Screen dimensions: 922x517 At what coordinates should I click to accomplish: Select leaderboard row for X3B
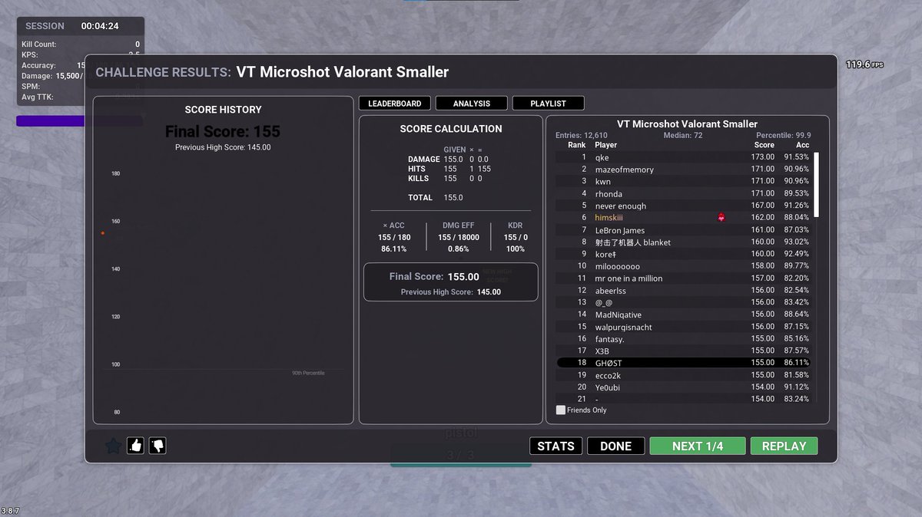coord(684,351)
